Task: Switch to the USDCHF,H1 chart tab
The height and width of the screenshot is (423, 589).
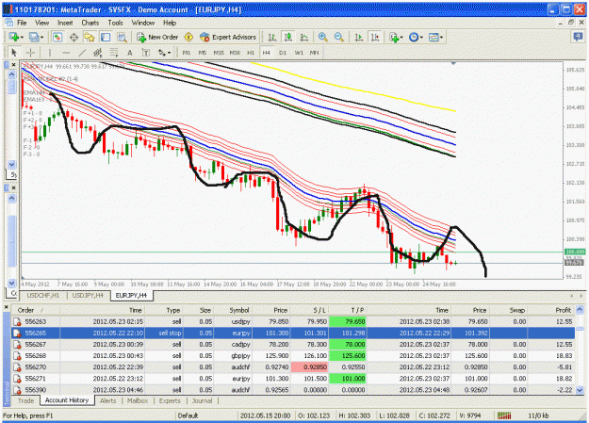Action: tap(43, 296)
